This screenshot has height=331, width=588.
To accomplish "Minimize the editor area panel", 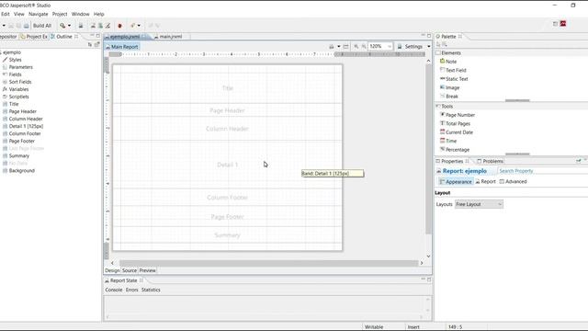I will click(x=423, y=36).
